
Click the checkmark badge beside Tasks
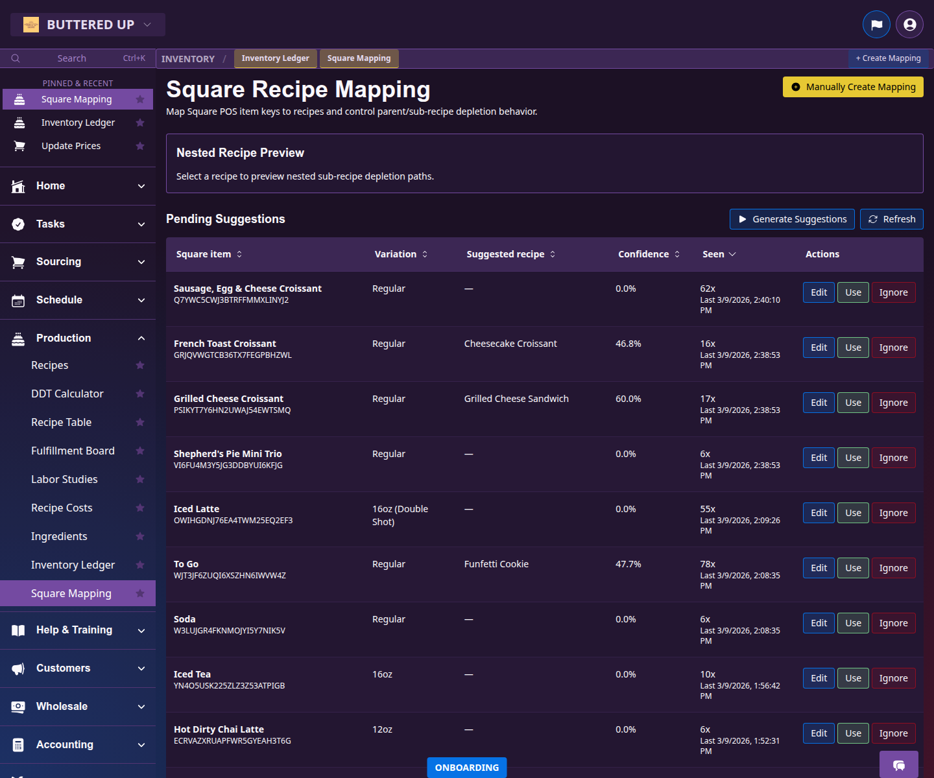tap(18, 224)
